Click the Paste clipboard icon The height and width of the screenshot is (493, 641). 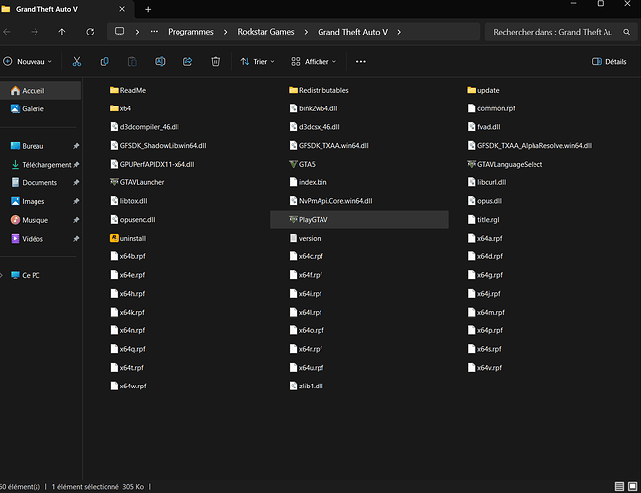pyautogui.click(x=132, y=62)
